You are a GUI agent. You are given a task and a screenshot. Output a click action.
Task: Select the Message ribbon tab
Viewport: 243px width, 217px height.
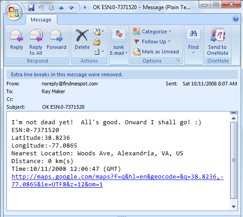coord(41,20)
